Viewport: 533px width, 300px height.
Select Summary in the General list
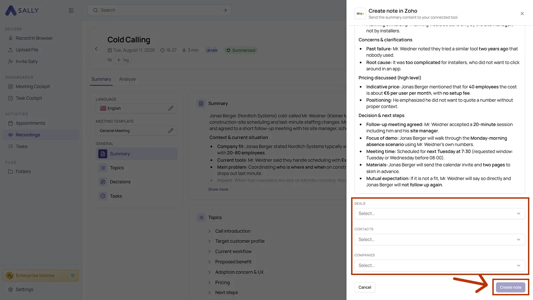coord(137,154)
